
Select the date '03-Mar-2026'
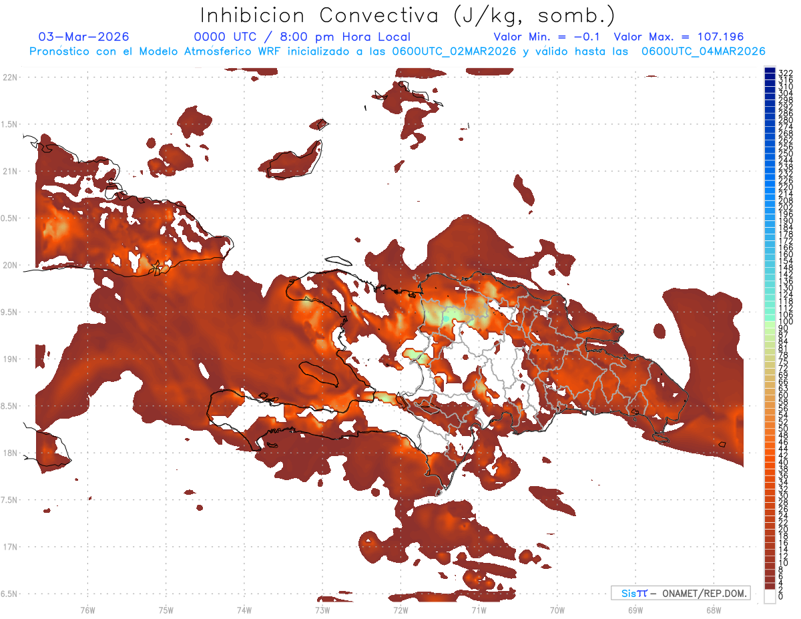point(84,37)
